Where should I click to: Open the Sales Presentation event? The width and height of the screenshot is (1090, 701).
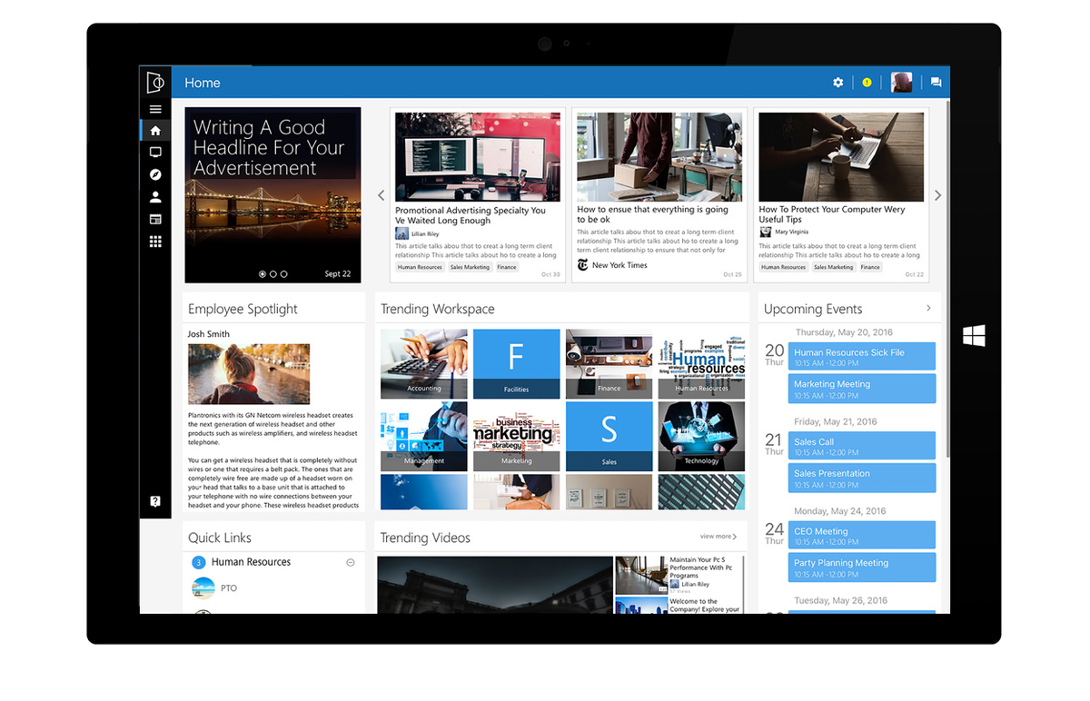[x=862, y=478]
